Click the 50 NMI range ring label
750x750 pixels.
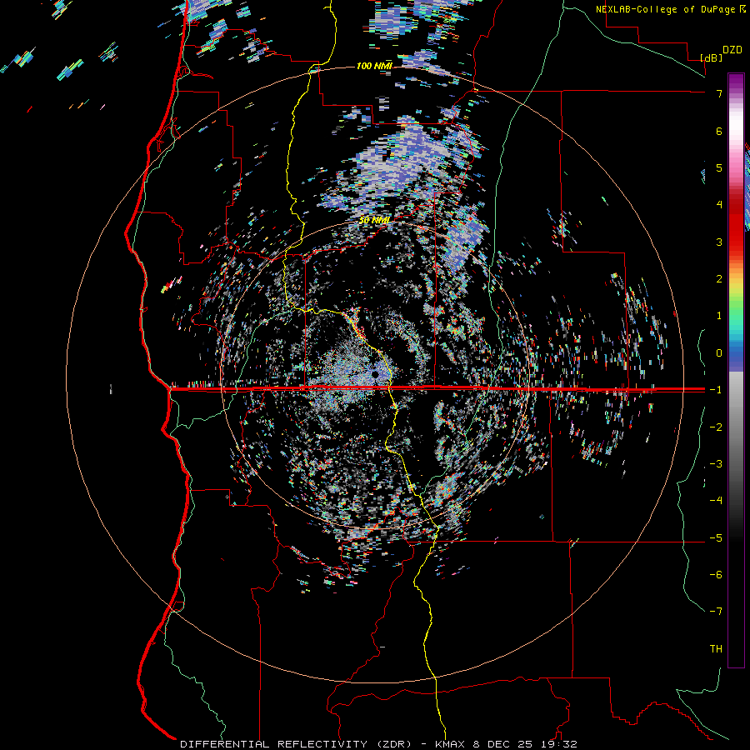[x=374, y=221]
